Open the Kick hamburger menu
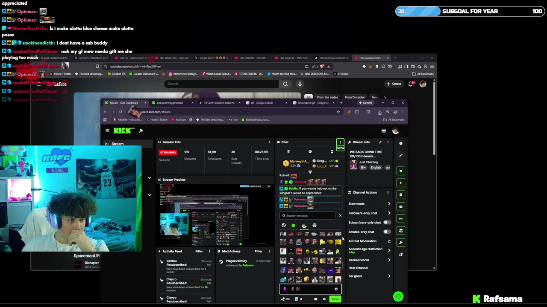This screenshot has height=307, width=547. pyautogui.click(x=107, y=131)
